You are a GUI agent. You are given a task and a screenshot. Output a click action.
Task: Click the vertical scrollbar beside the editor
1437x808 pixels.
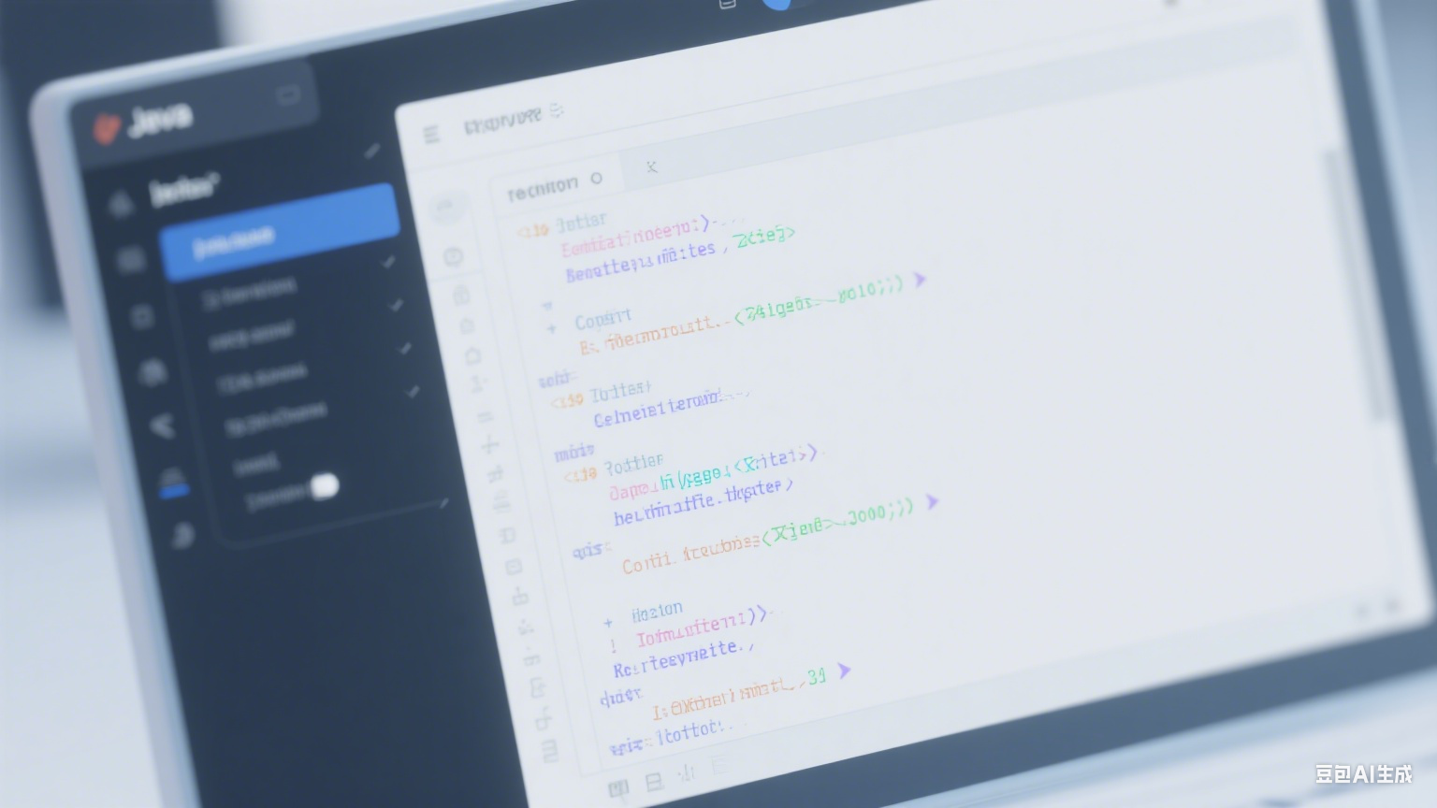click(1355, 285)
